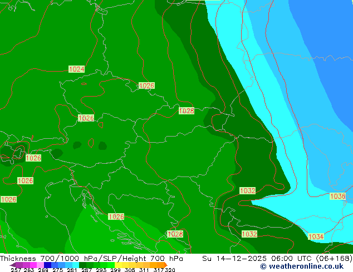Click the cyan legend swatch above 281
Image resolution: width=353 pixels, height=272 pixels.
[x=76, y=265]
